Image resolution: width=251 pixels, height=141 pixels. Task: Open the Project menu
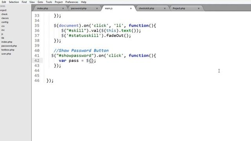(x=58, y=2)
